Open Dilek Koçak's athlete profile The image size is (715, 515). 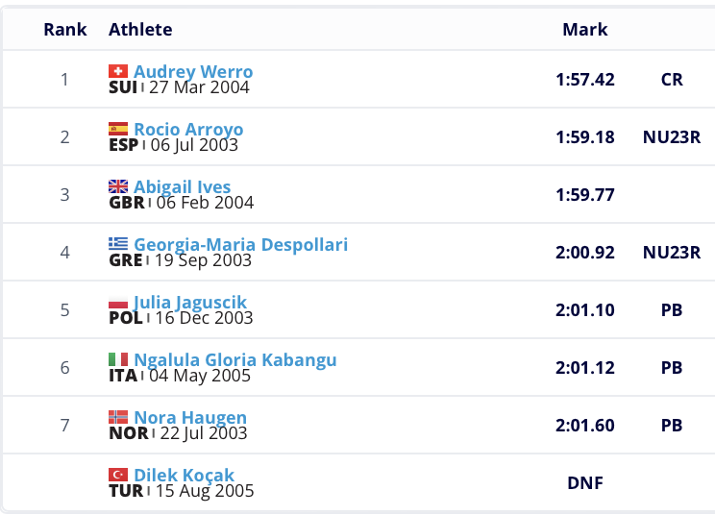184,476
